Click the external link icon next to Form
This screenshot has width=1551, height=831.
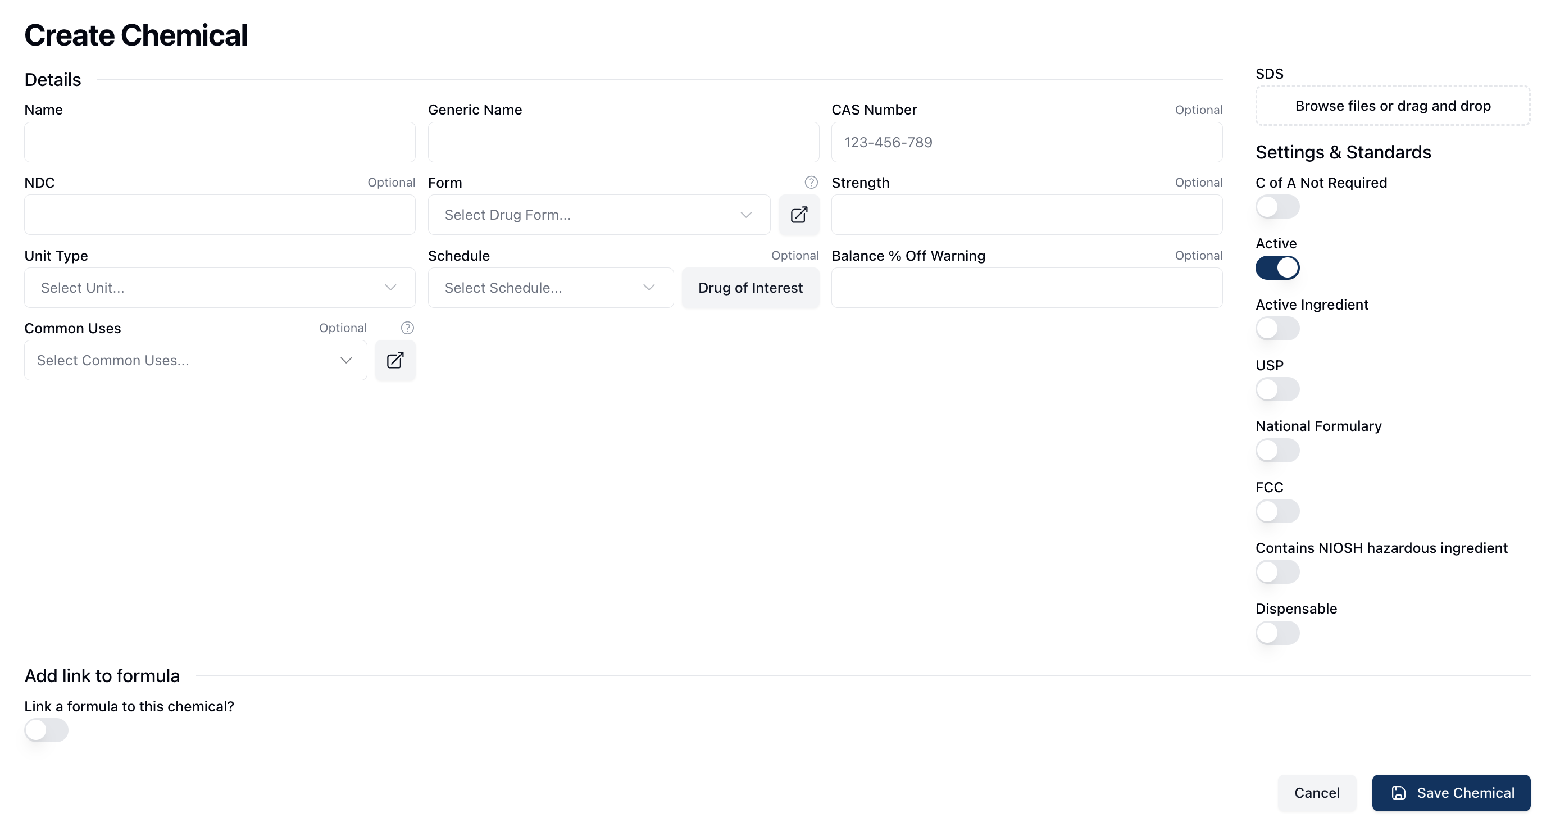point(798,215)
